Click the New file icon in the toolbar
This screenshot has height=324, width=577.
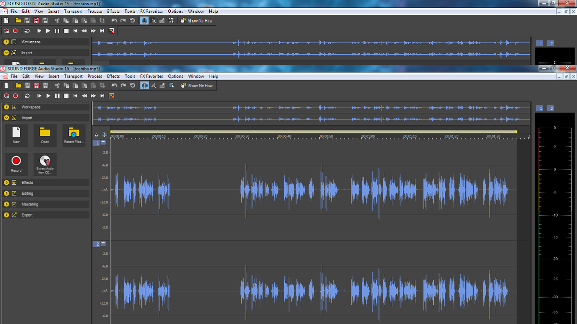6,85
